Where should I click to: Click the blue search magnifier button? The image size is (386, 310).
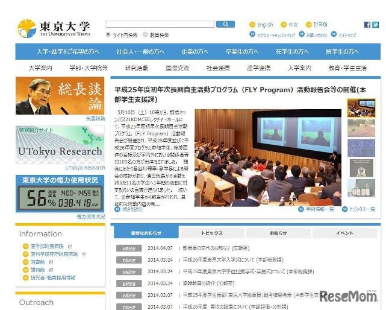tap(225, 24)
